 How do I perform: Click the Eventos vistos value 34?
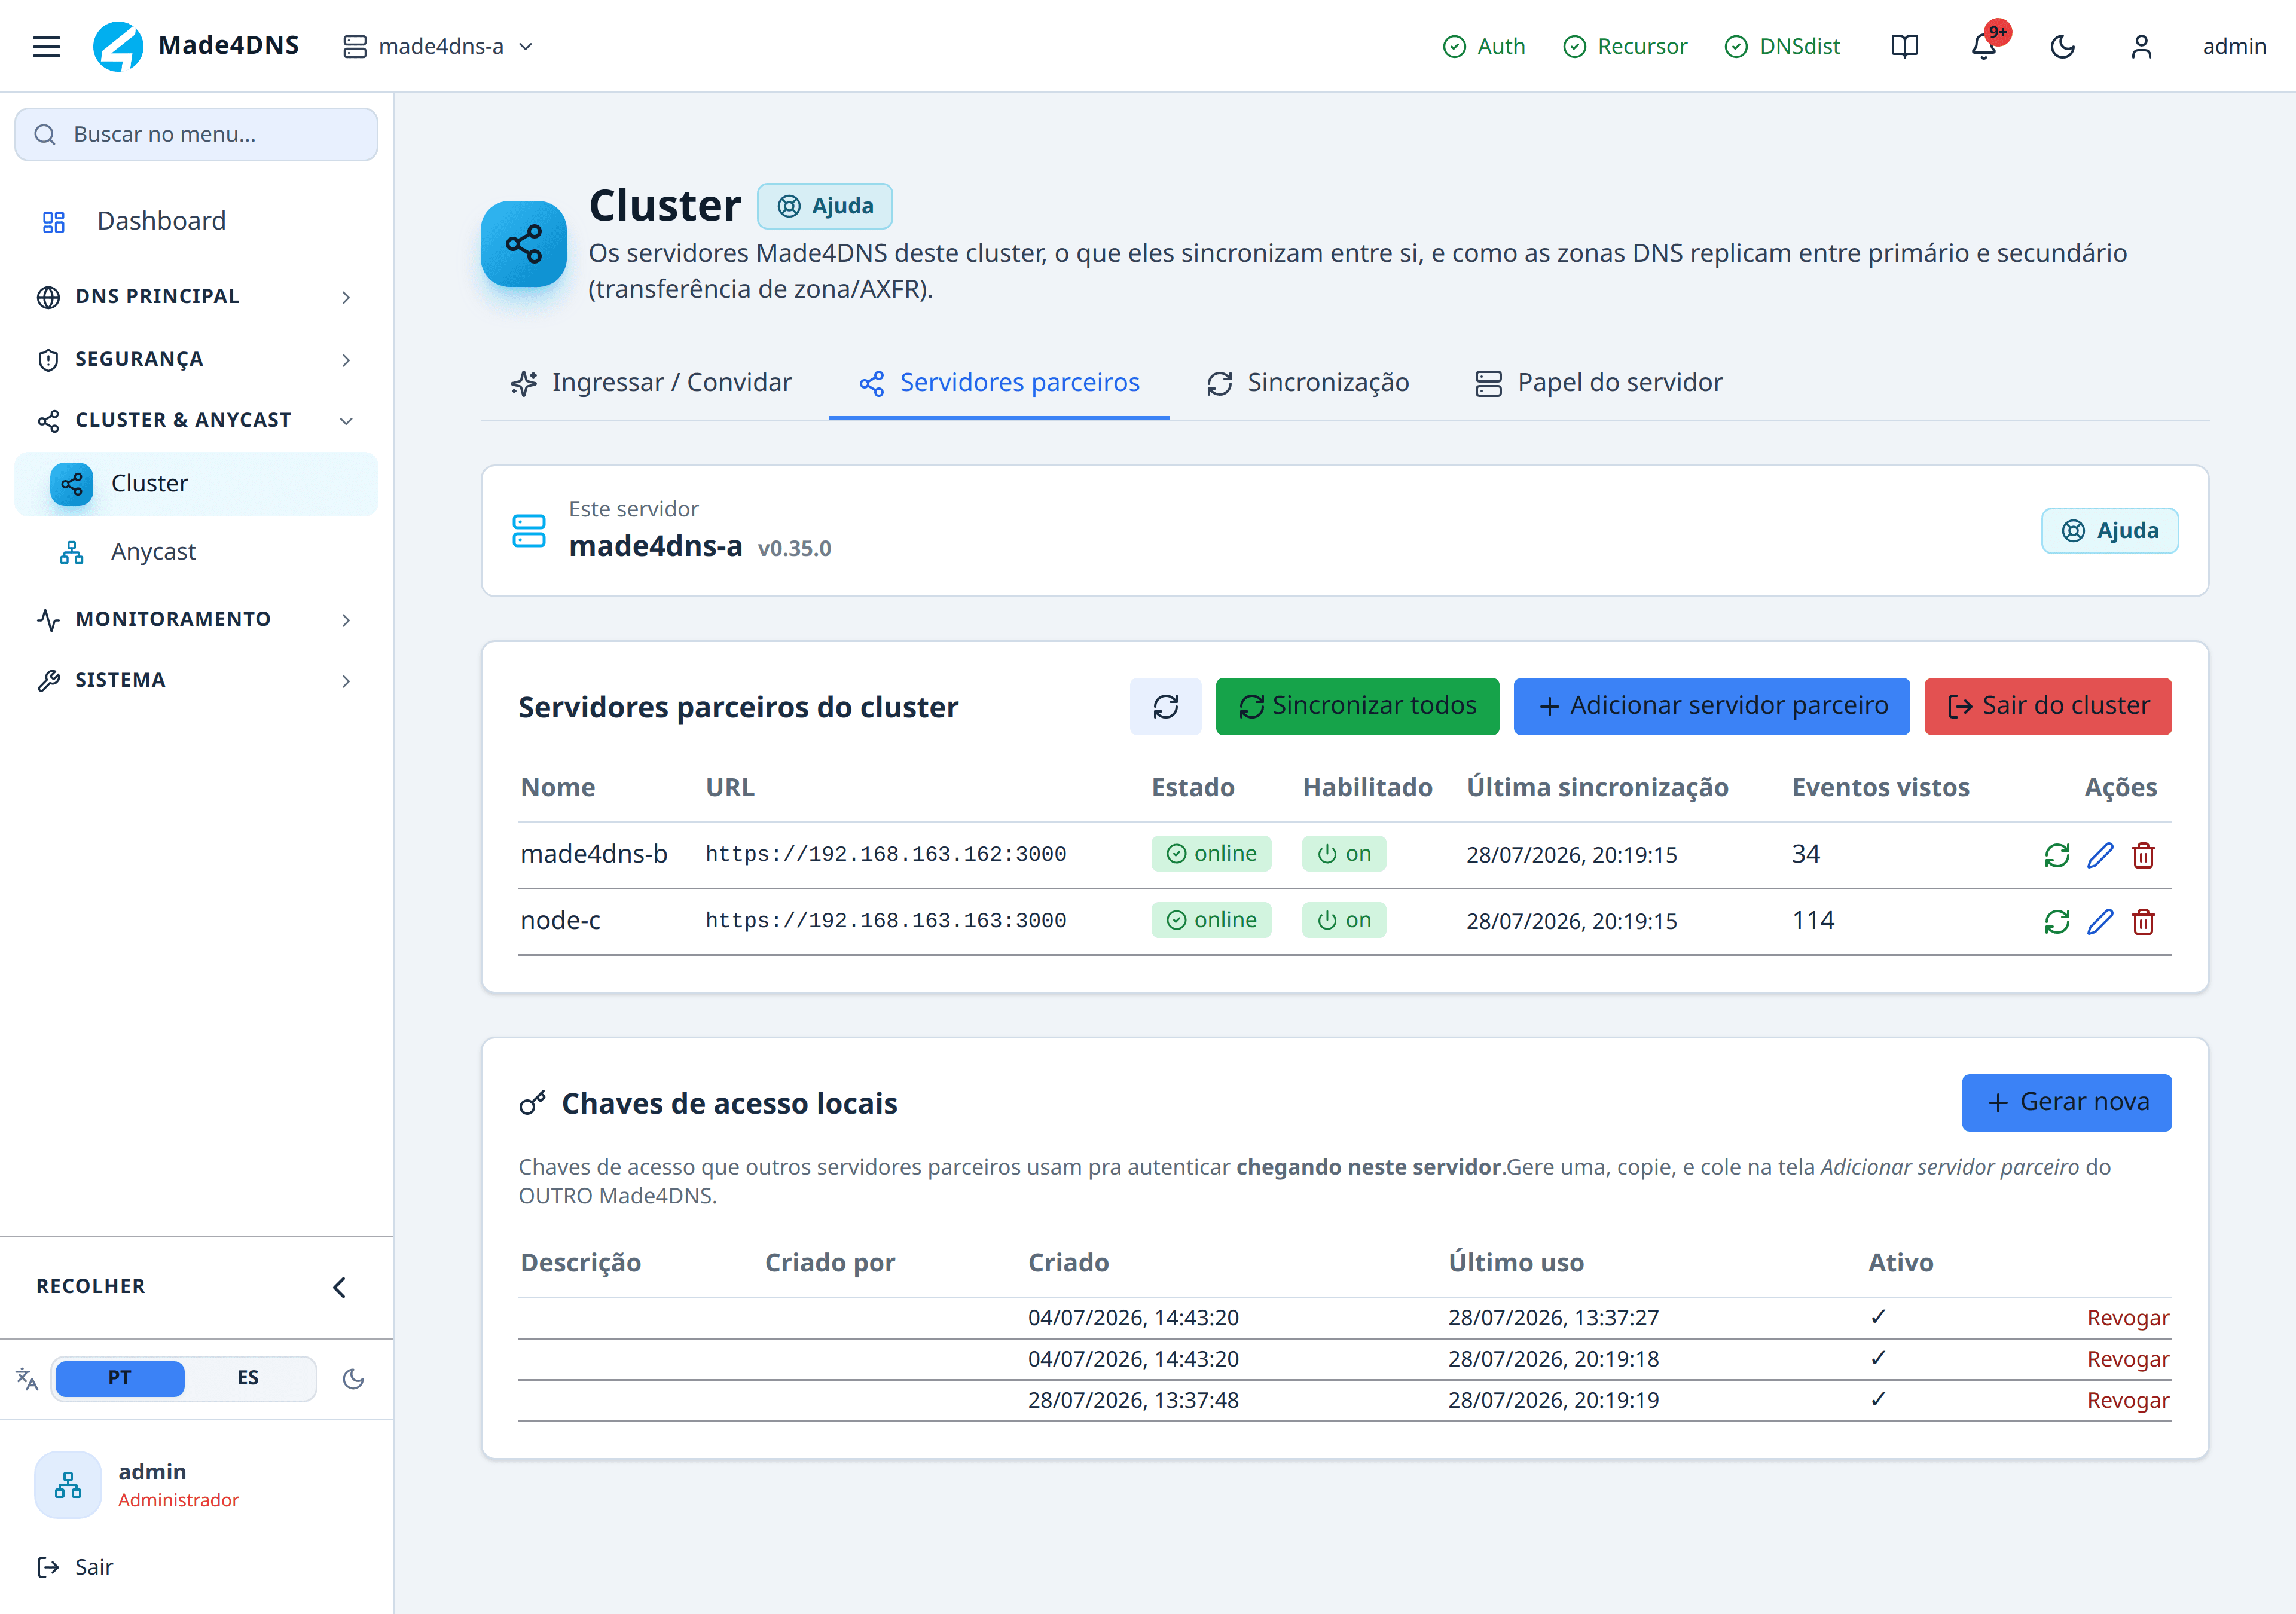pos(1806,854)
